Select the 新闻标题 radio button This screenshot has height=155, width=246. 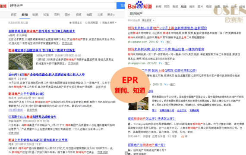pyautogui.click(x=86, y=23)
